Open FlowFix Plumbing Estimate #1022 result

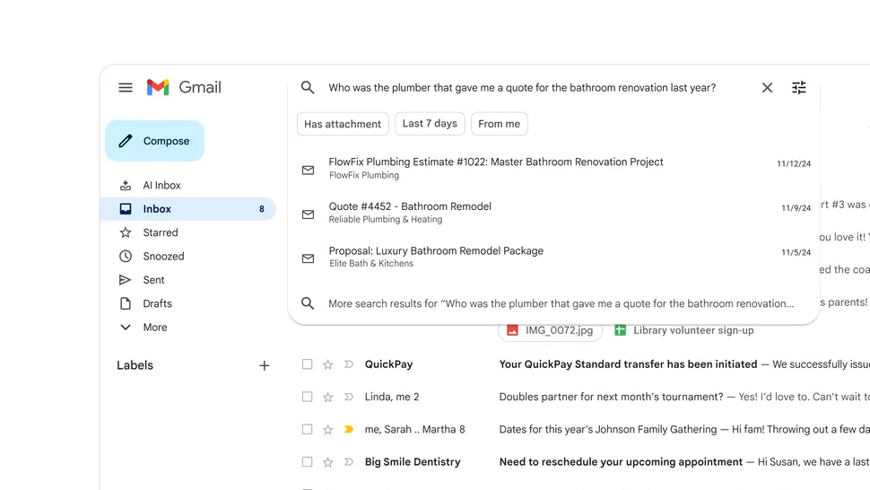(553, 168)
